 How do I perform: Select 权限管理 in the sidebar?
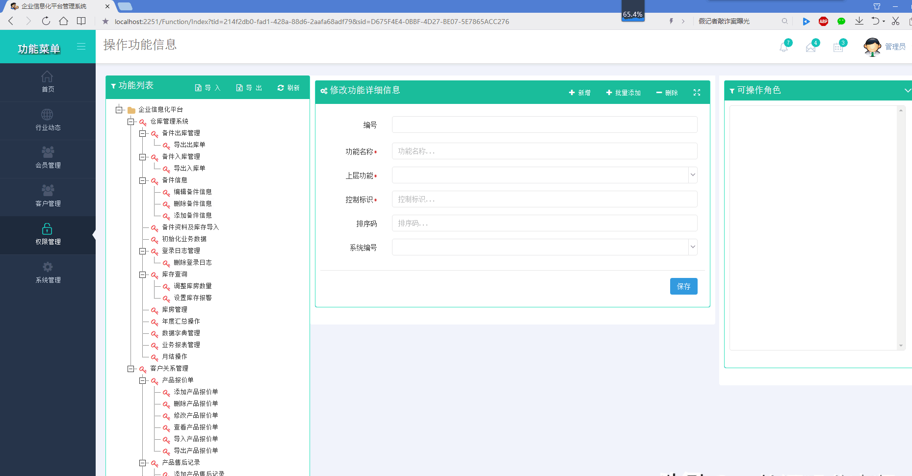(x=48, y=235)
